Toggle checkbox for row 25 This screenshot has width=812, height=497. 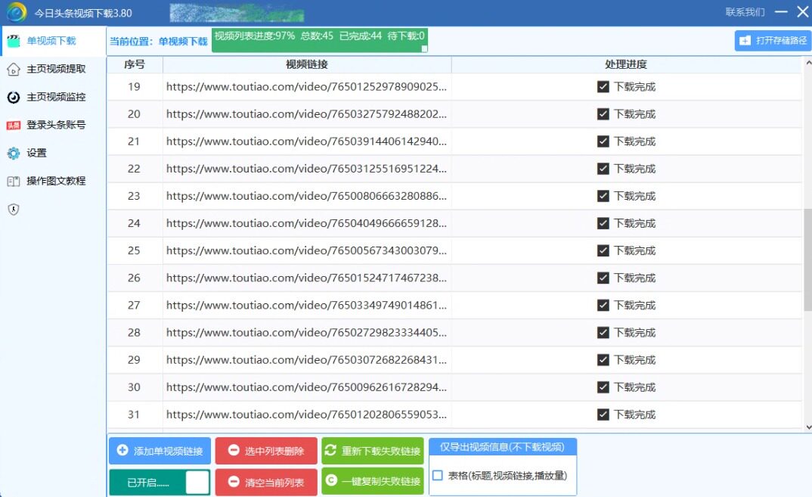pos(603,250)
